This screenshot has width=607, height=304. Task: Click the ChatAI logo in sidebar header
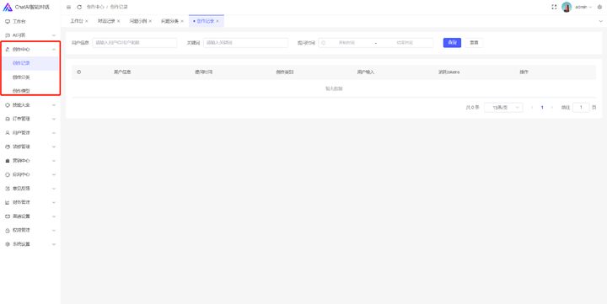point(8,7)
